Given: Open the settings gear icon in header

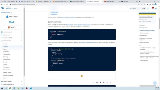Looking at the screenshot, I should tap(156, 8).
